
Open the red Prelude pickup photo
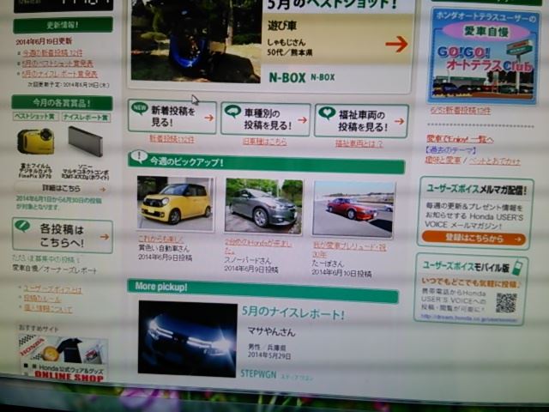(x=353, y=209)
